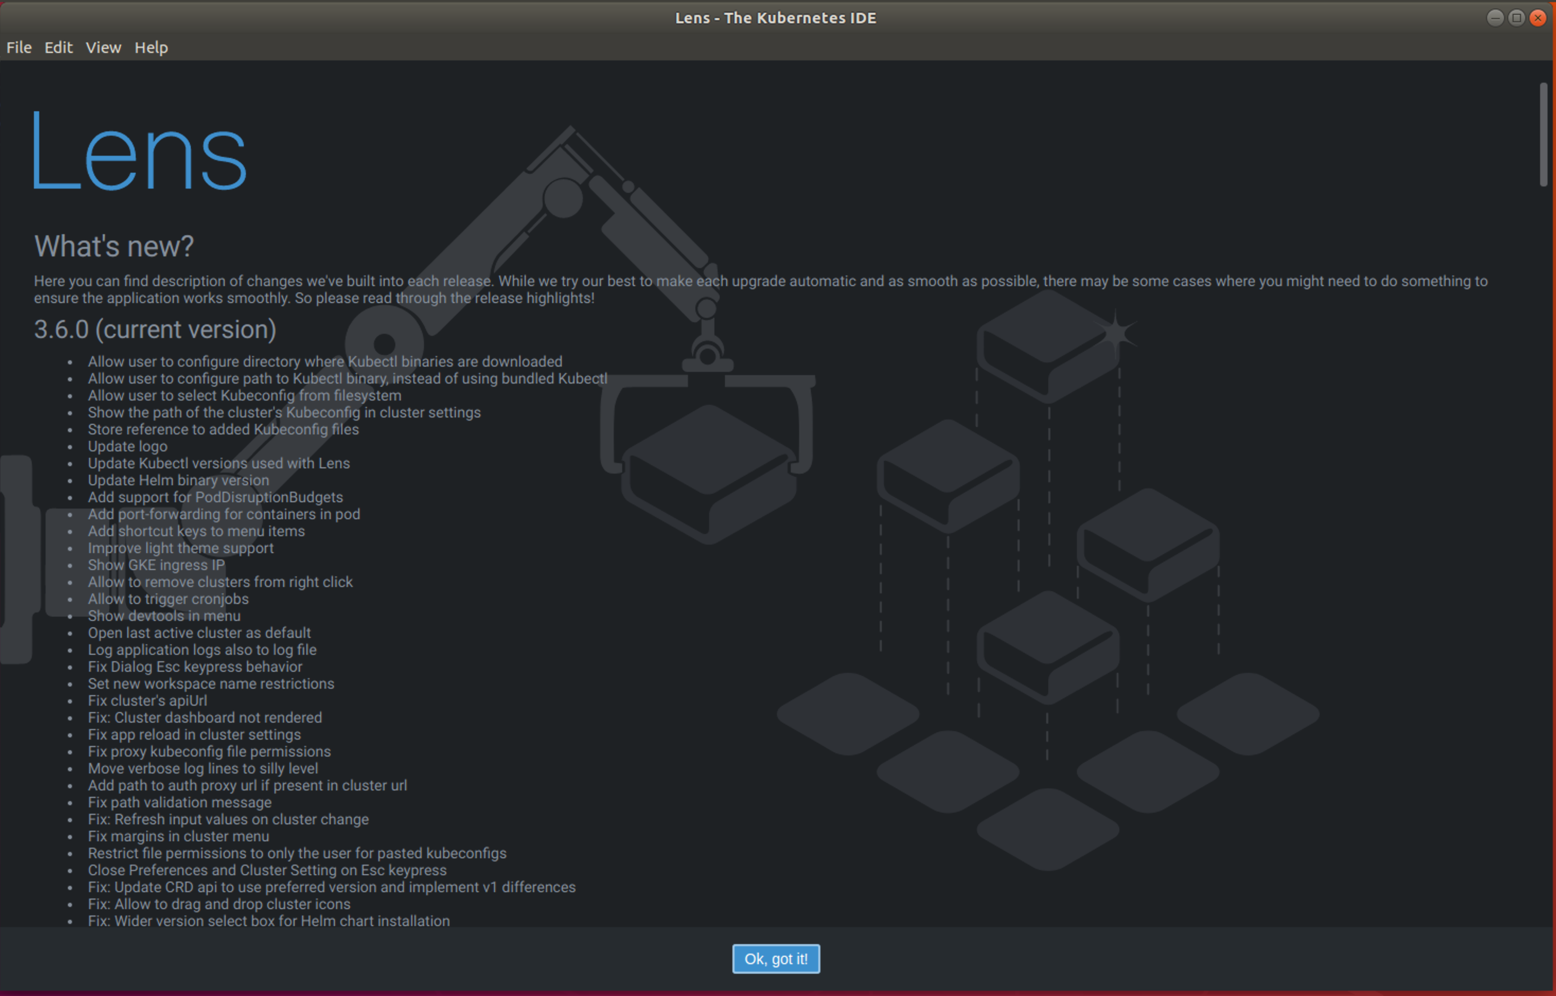Click the Improve light theme support entry
This screenshot has width=1556, height=996.
click(181, 548)
